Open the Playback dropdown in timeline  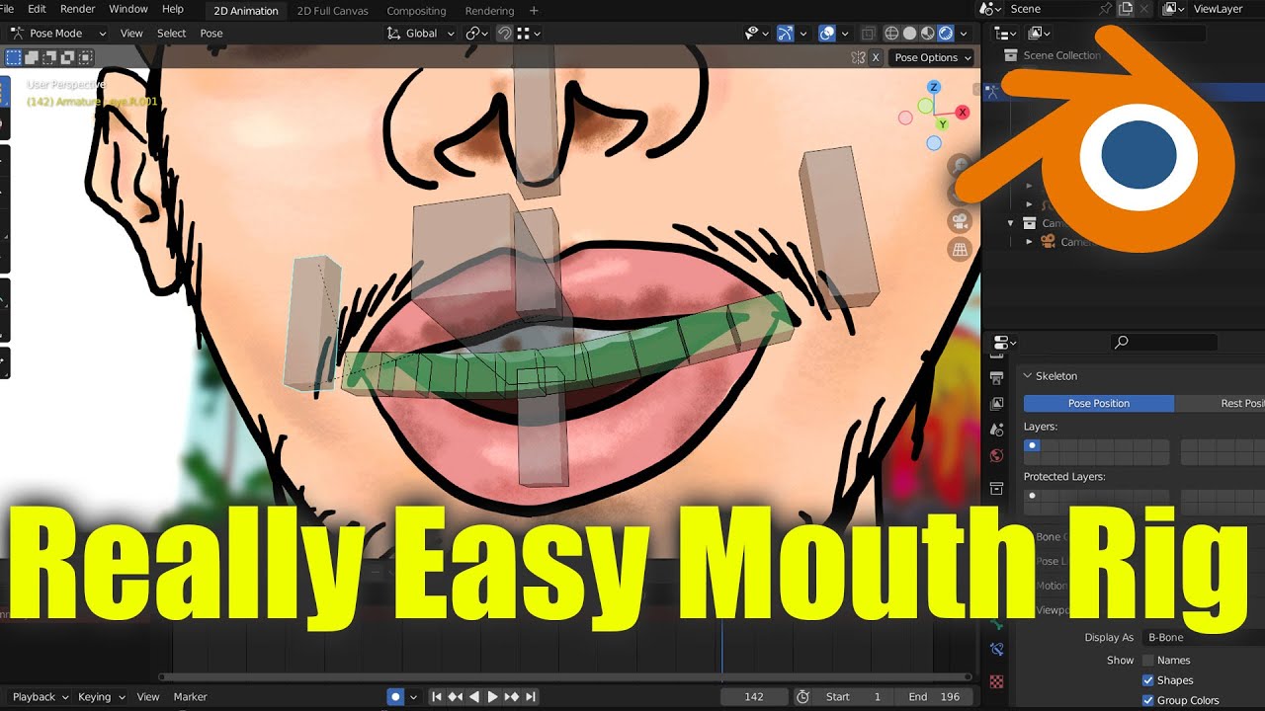40,696
